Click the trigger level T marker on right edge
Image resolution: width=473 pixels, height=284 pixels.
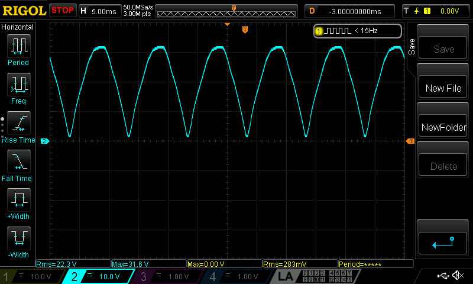[410, 141]
